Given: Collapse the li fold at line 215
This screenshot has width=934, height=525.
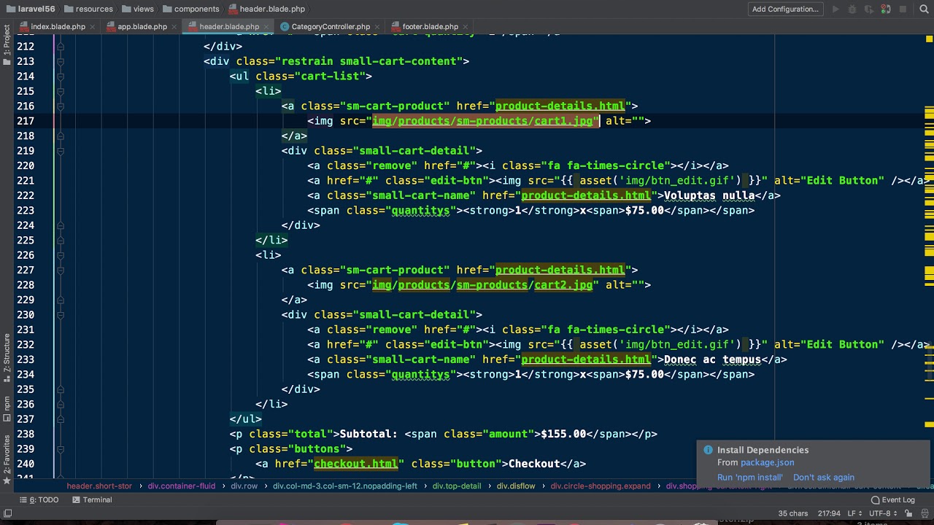Looking at the screenshot, I should [x=61, y=91].
